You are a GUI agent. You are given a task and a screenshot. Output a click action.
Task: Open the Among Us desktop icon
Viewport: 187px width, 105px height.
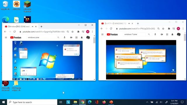tap(27, 20)
